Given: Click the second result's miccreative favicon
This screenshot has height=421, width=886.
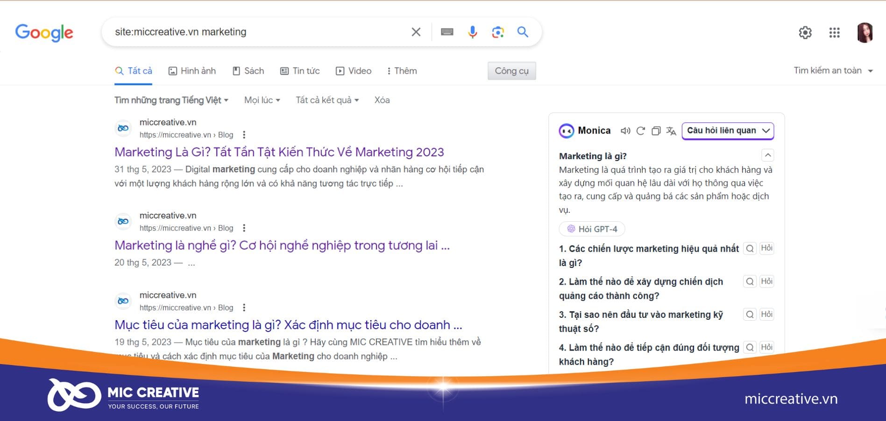Looking at the screenshot, I should click(x=123, y=222).
